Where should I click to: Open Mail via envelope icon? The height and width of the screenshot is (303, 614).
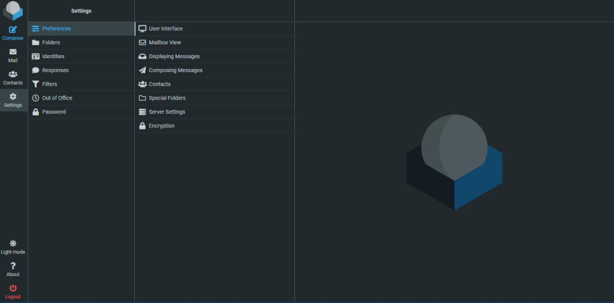[x=13, y=52]
